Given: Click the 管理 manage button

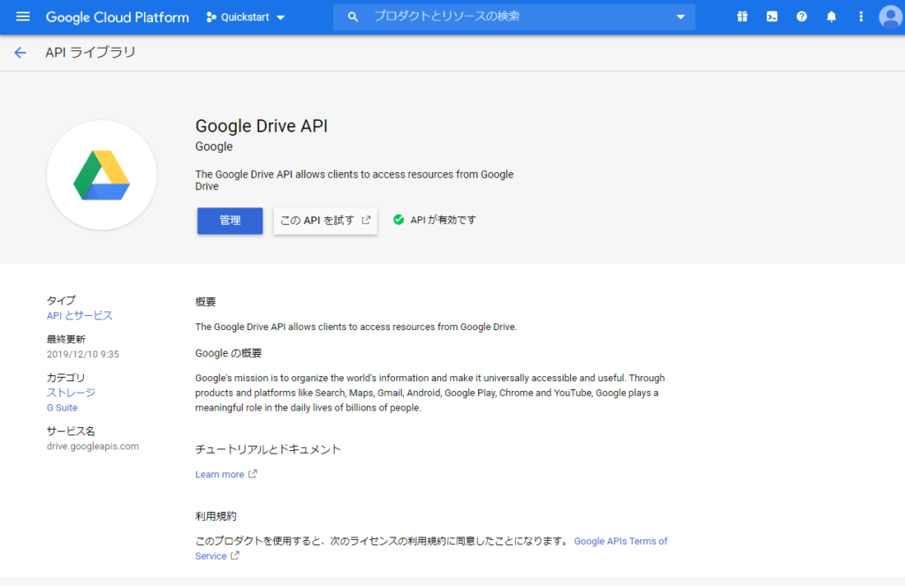Looking at the screenshot, I should (230, 221).
